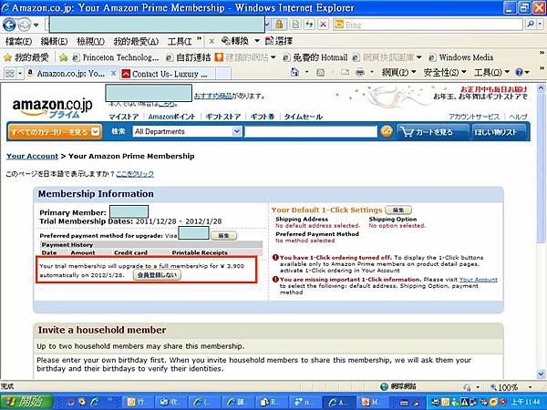Click the Home icon in command bar
Image resolution: width=547 pixels, height=410 pixels.
294,72
